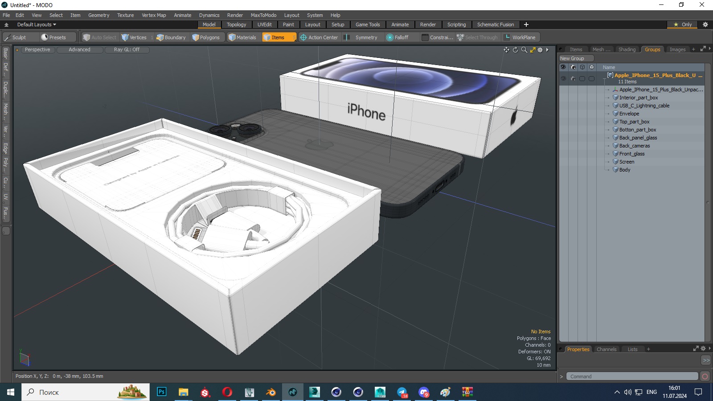Open the Vertex Map menu
Image resolution: width=713 pixels, height=401 pixels.
click(154, 15)
